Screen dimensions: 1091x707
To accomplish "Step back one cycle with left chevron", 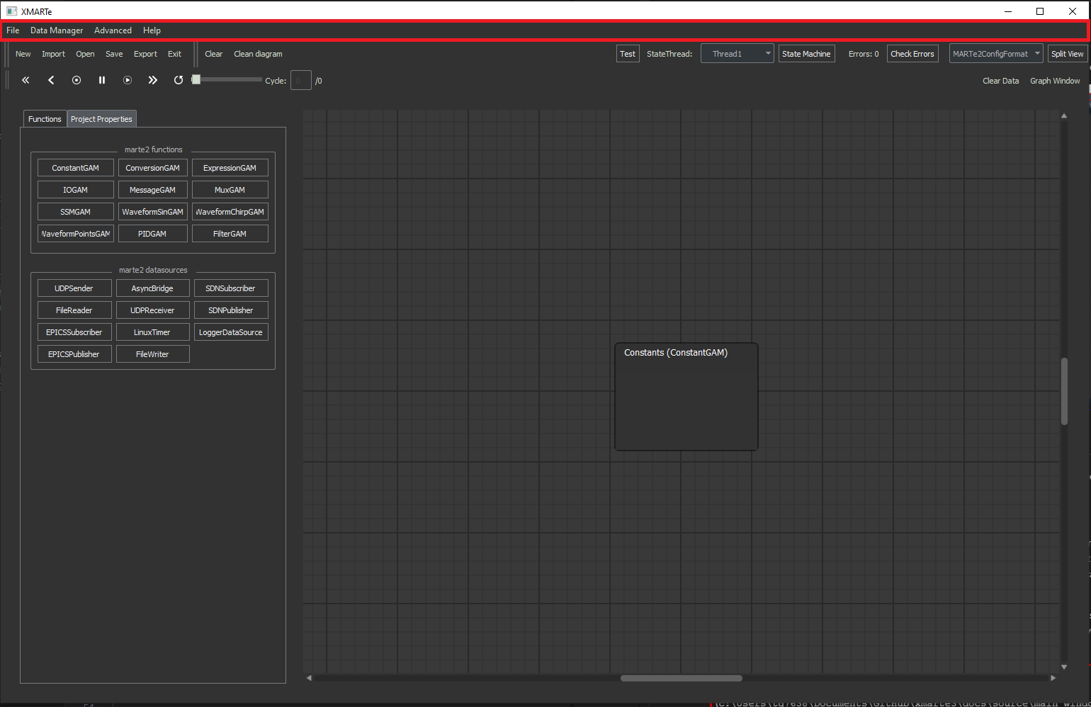I will coord(51,80).
